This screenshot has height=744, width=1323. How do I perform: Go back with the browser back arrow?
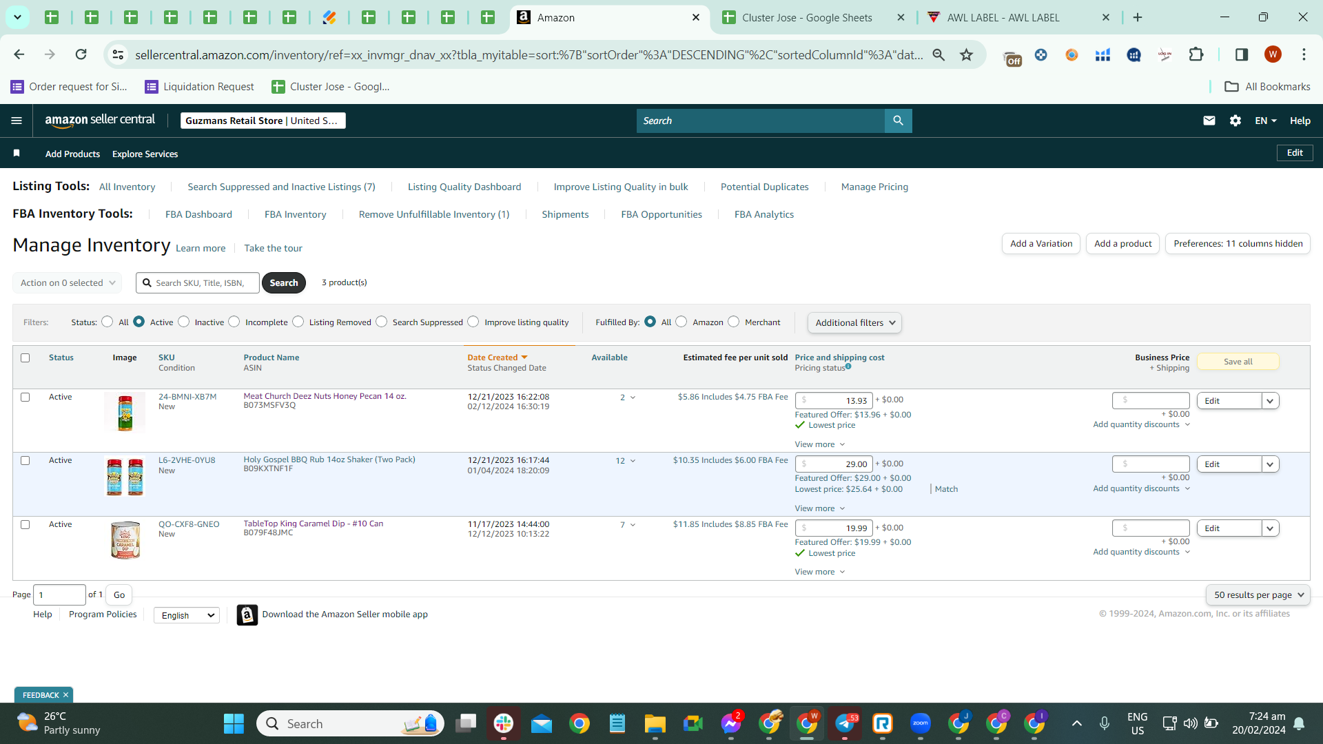coord(19,54)
